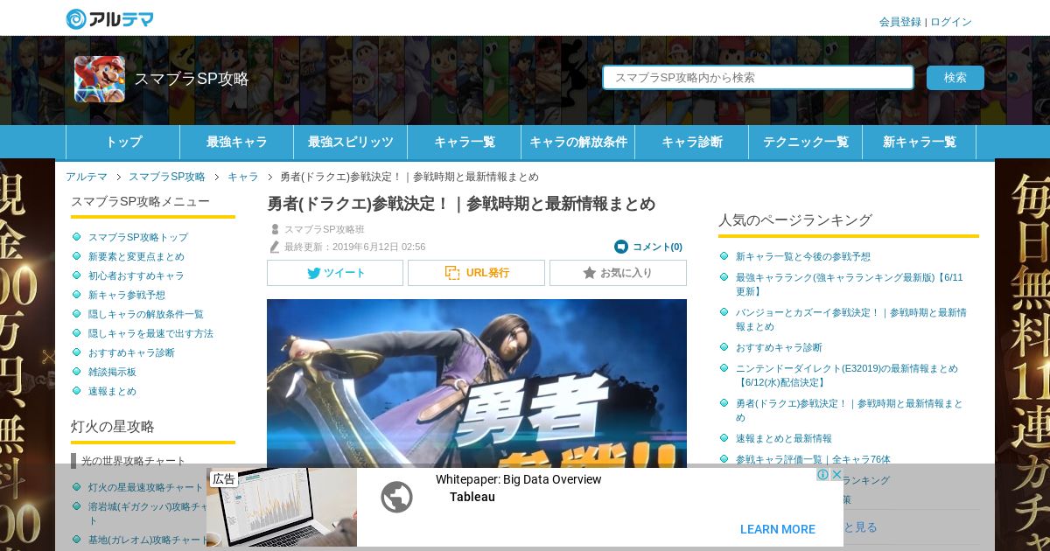Select the キャラ一覧 navigation tab
Viewport: 1050px width, 551px height.
tap(465, 142)
